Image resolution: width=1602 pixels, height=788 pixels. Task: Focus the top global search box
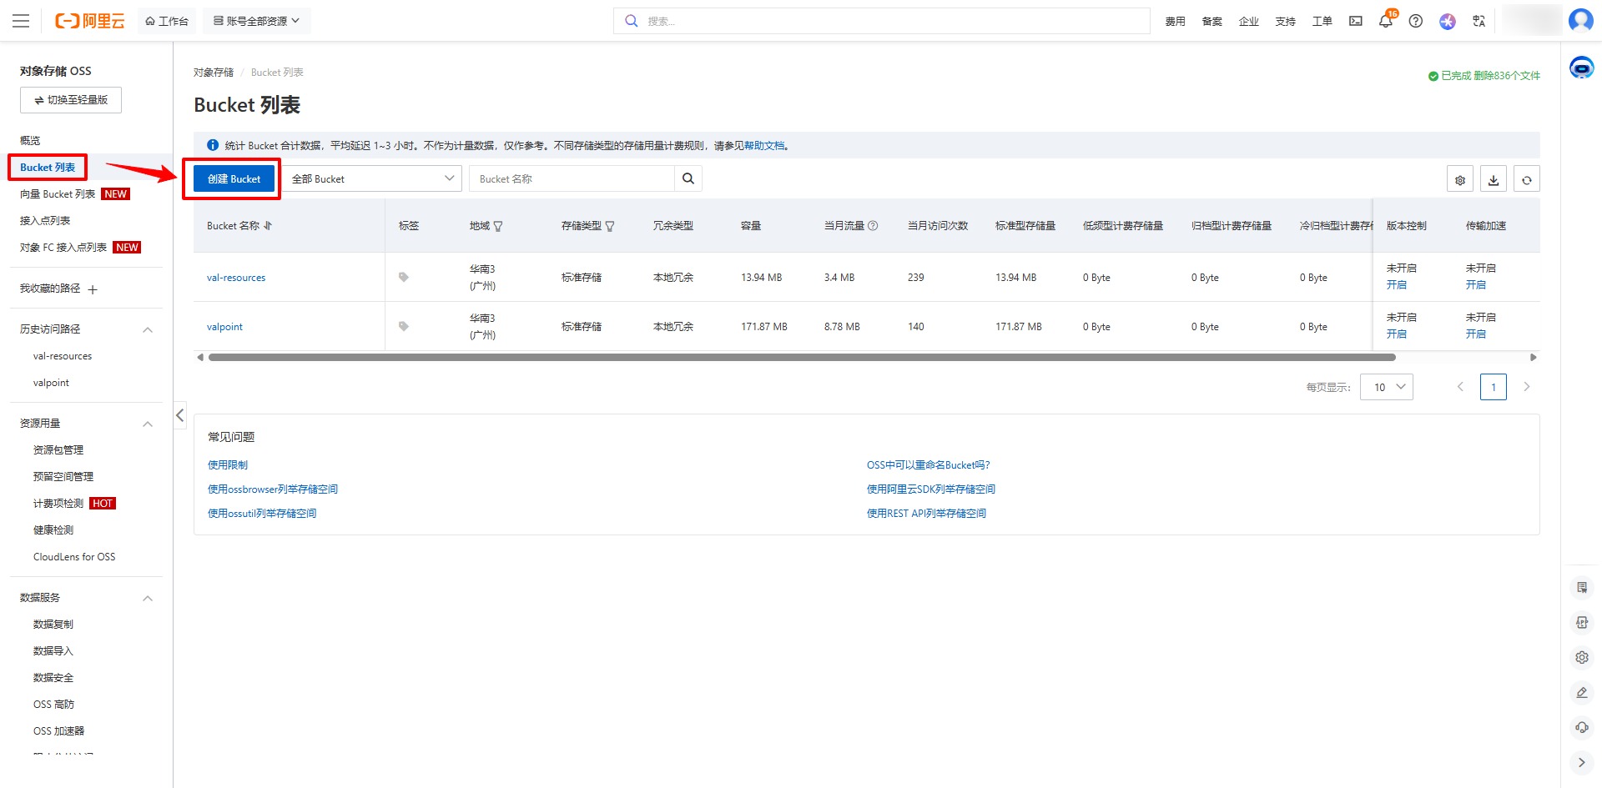click(882, 21)
